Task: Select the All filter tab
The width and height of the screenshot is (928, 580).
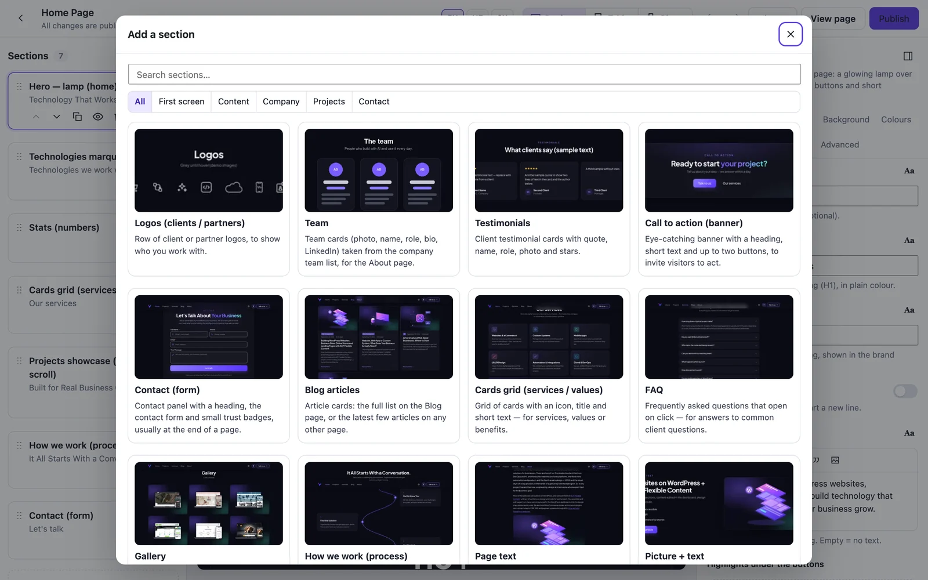Action: coord(140,101)
